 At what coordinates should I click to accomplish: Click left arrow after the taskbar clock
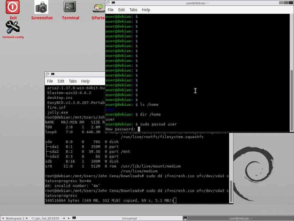64,218
